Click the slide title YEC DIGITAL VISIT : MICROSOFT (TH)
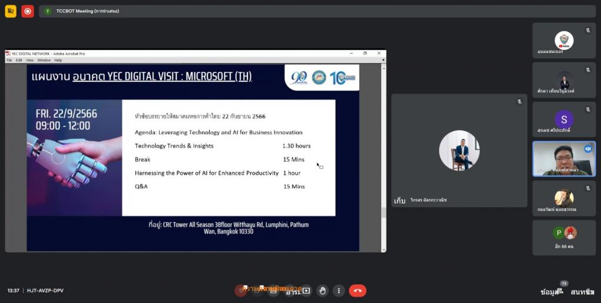Screen dimensions: 601x303 [162, 76]
